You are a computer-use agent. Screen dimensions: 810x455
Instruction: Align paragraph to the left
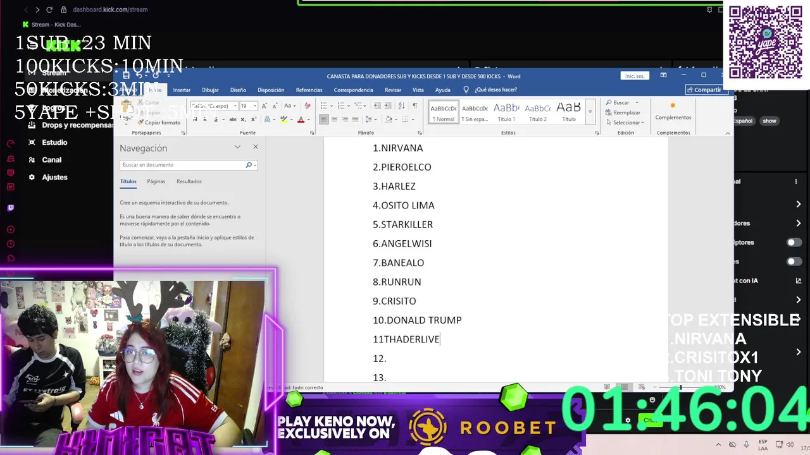click(324, 119)
